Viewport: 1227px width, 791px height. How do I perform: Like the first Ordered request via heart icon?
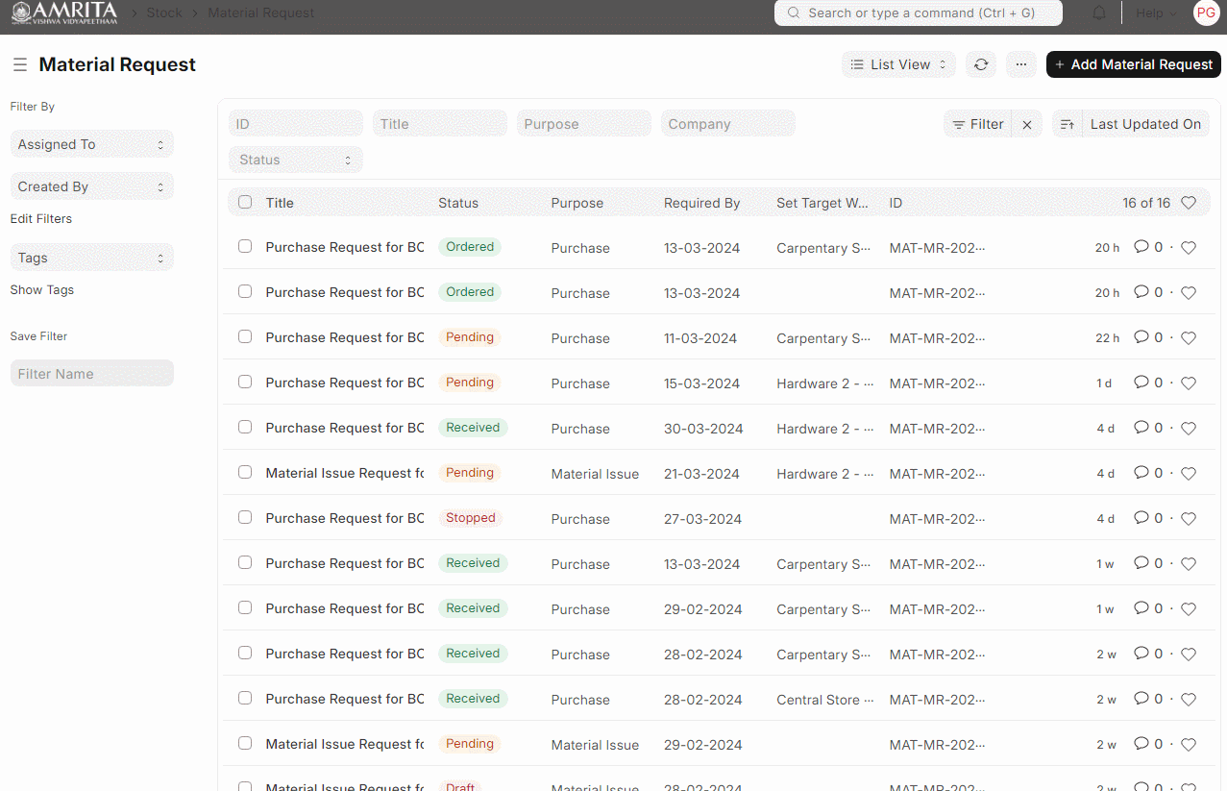(1188, 248)
